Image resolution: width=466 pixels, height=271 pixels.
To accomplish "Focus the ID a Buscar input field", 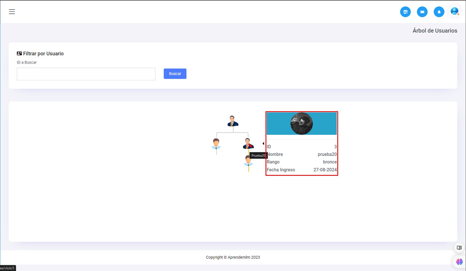I will coord(86,74).
